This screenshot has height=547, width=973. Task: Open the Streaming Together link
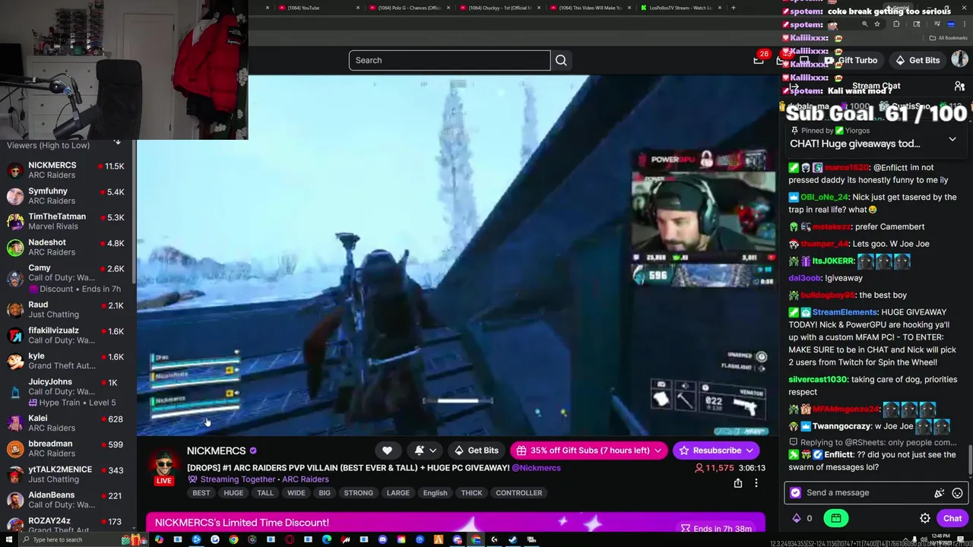pyautogui.click(x=237, y=479)
